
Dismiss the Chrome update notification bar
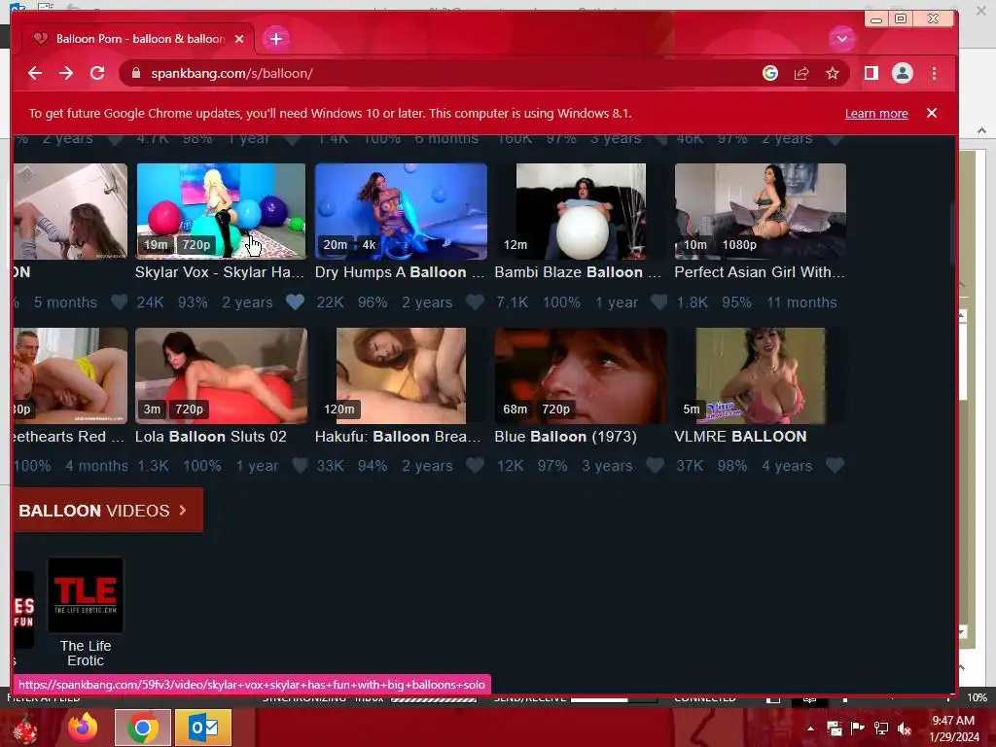click(x=931, y=113)
